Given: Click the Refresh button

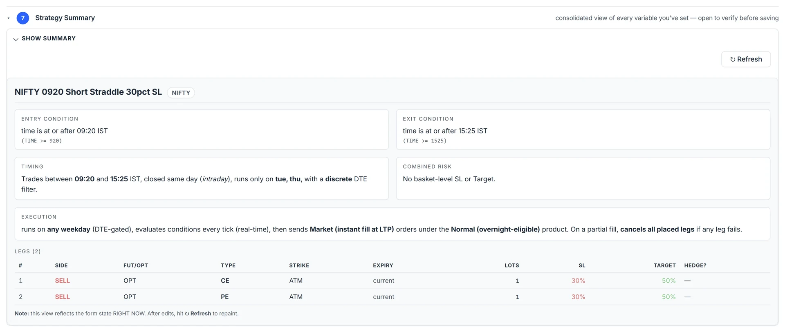Looking at the screenshot, I should tap(746, 59).
